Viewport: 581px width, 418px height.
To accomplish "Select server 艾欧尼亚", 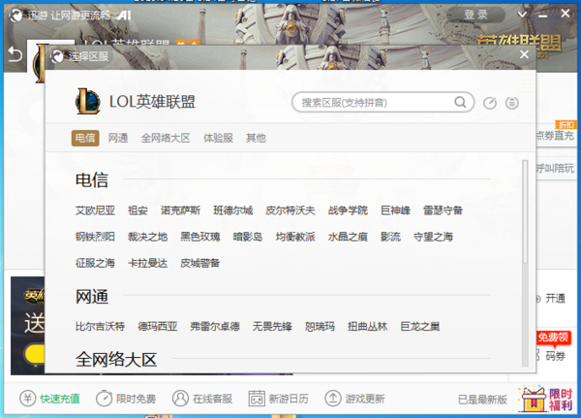I will click(95, 210).
